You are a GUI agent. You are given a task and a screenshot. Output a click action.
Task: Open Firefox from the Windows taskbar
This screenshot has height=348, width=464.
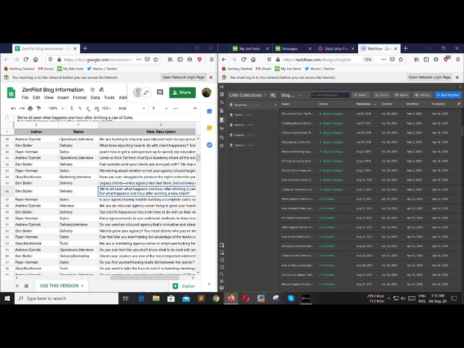(231, 298)
